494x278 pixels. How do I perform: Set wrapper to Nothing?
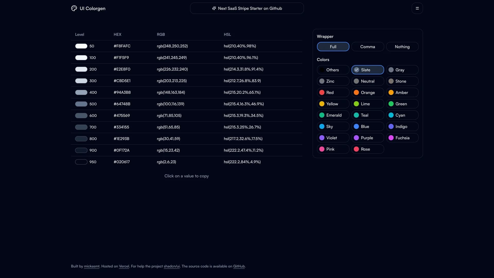(402, 47)
